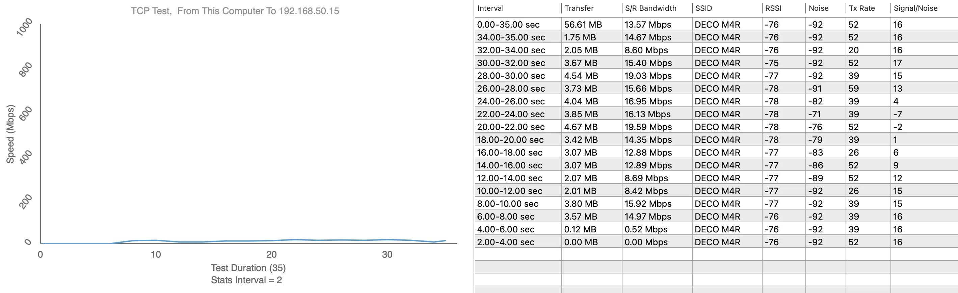Sort table by S/R Bandwidth column
Viewport: 958px width, 293px height.
pyautogui.click(x=650, y=8)
